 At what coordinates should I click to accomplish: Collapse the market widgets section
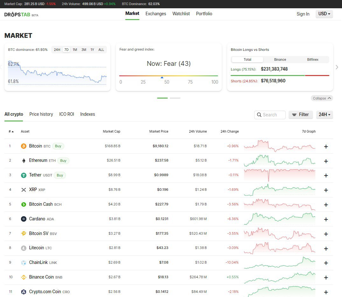tap(322, 98)
